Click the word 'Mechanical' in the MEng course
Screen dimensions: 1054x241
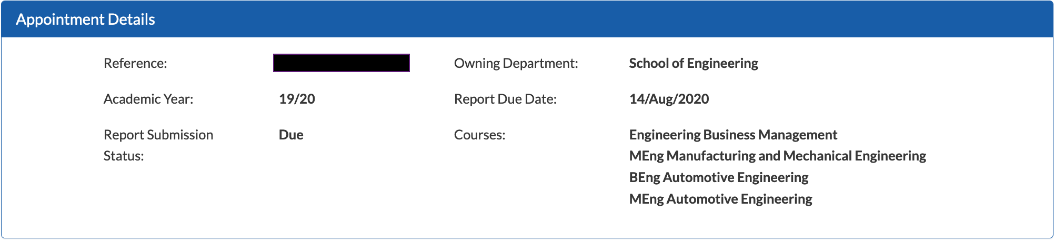click(817, 156)
